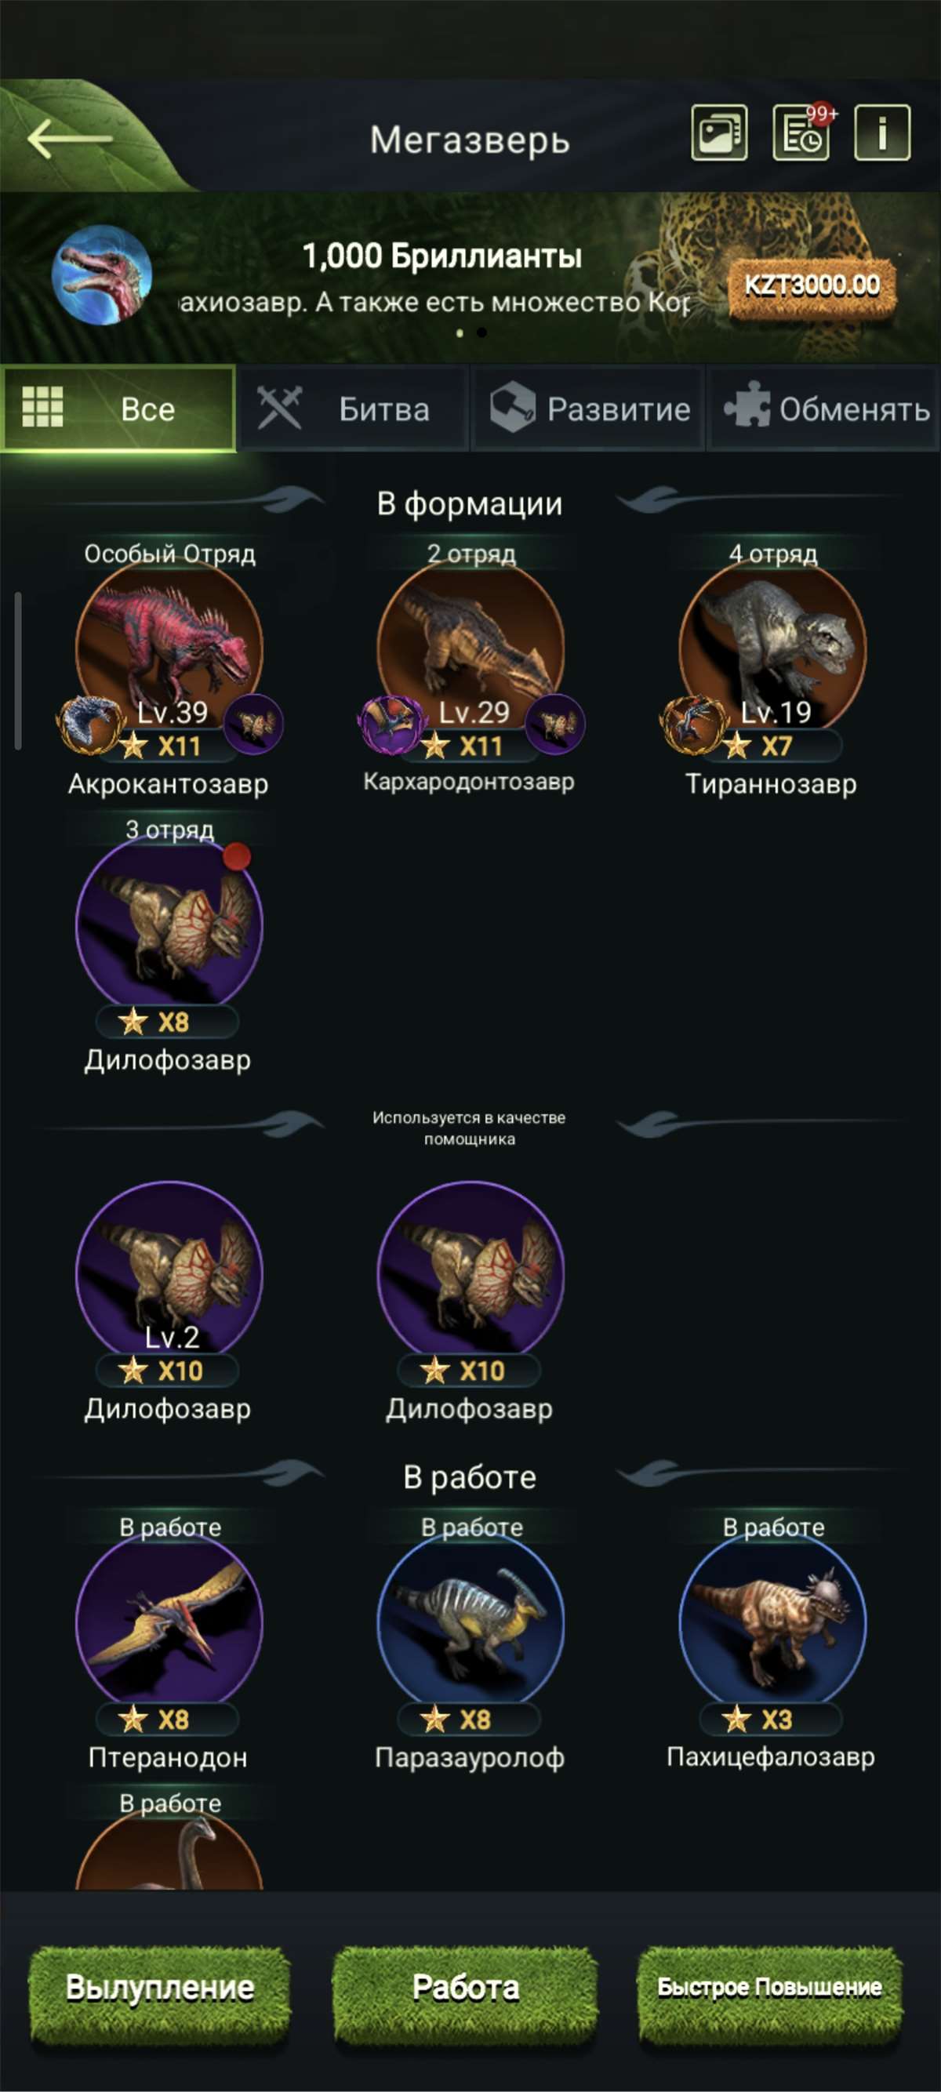Tap the back arrow icon
This screenshot has width=941, height=2092.
tap(70, 138)
